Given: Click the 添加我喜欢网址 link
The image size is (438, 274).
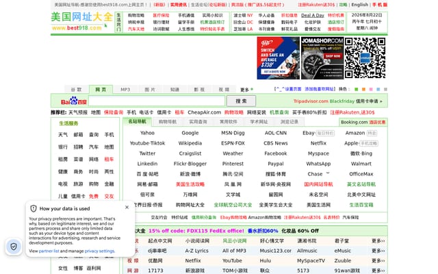Looking at the screenshot, I should pyautogui.click(x=320, y=89).
